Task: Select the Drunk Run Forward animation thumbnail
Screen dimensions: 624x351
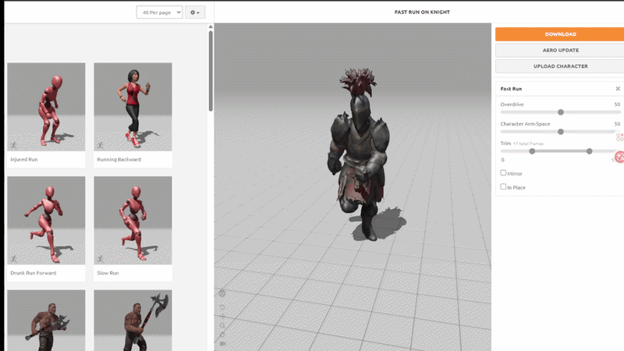Action: [x=46, y=220]
